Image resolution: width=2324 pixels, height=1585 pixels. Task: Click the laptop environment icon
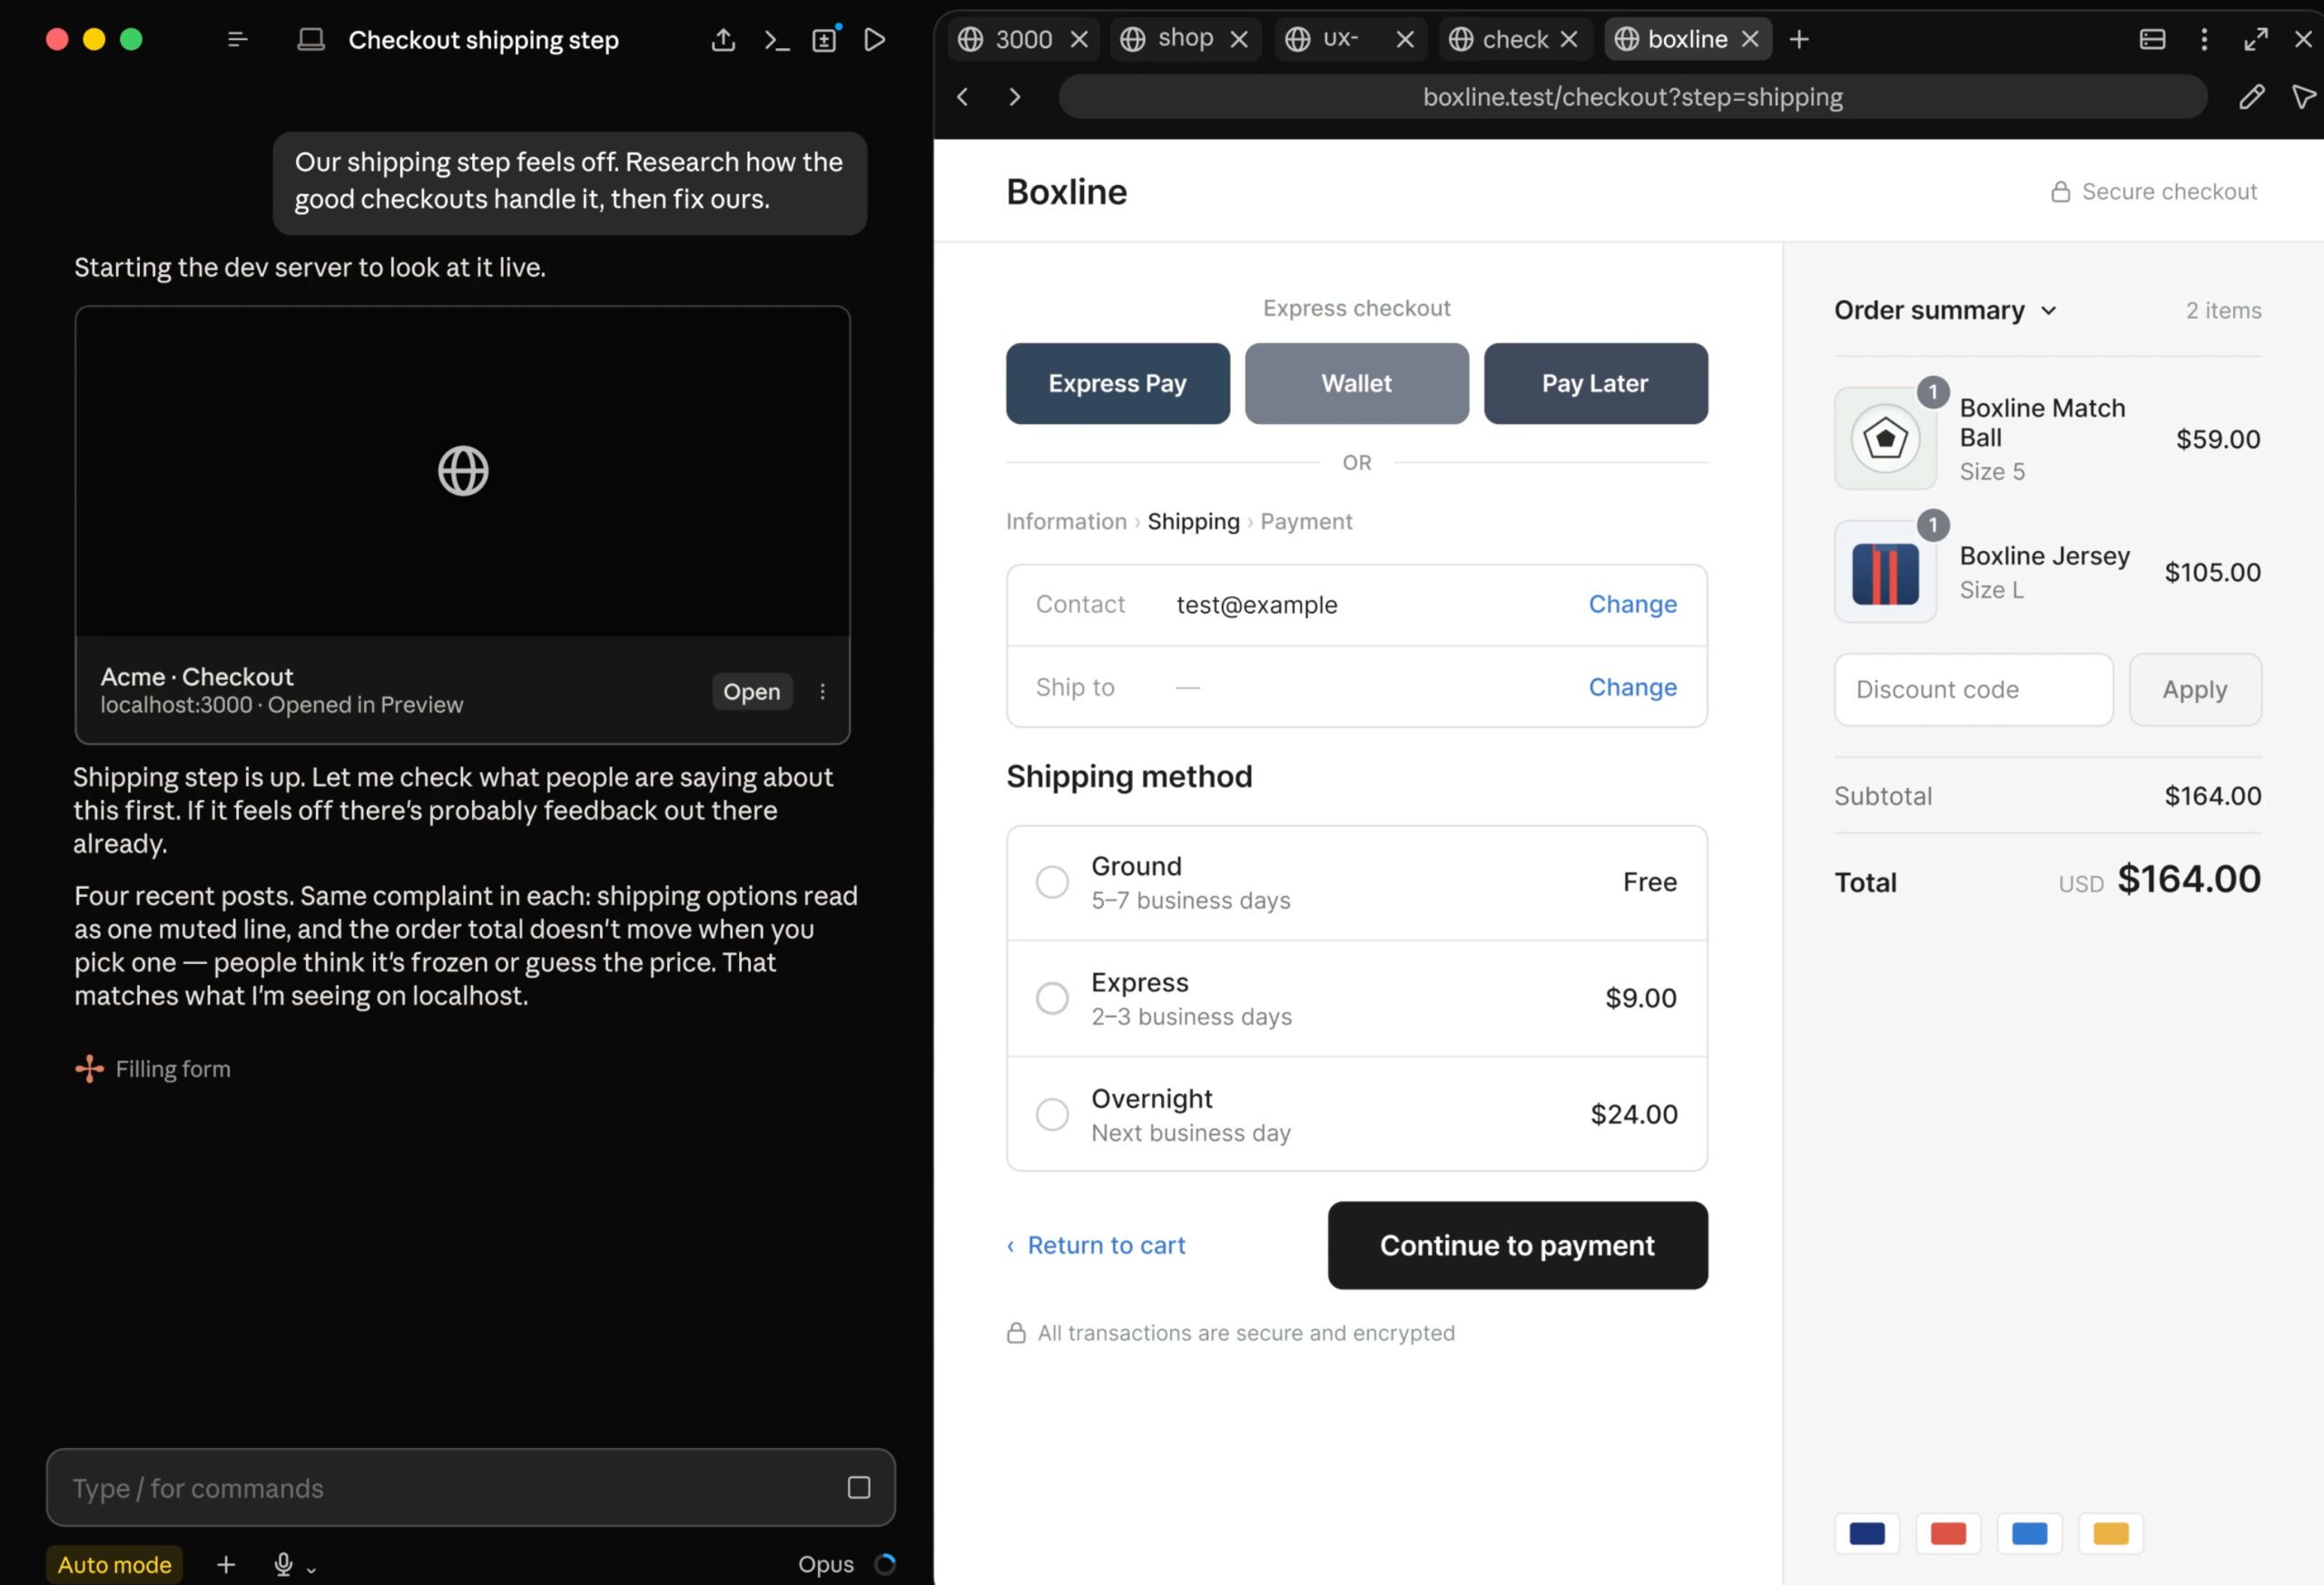[x=311, y=39]
